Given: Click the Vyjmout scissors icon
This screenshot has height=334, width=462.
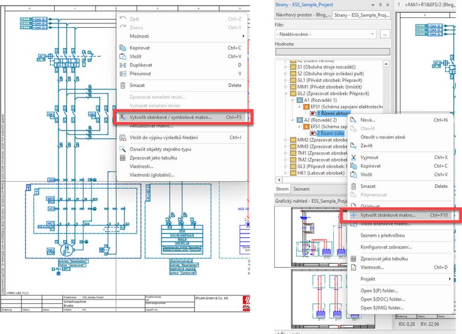Looking at the screenshot, I should coord(354,157).
